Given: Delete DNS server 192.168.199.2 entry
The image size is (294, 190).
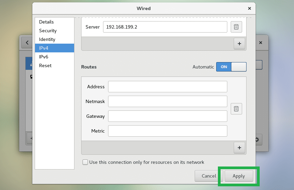Looking at the screenshot, I should [236, 27].
